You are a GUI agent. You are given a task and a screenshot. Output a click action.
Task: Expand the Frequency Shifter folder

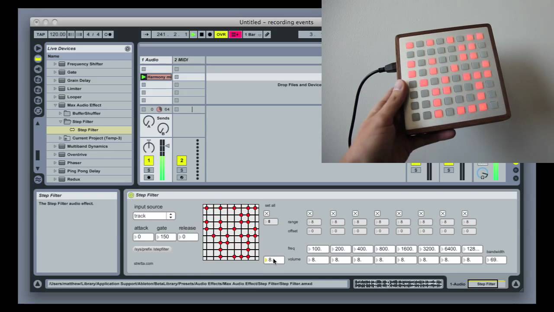click(x=55, y=64)
